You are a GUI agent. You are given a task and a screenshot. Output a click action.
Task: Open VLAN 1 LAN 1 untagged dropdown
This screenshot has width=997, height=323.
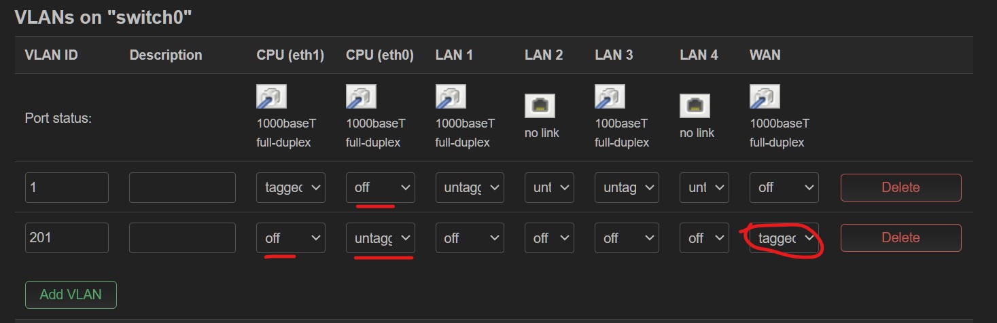[x=470, y=187]
